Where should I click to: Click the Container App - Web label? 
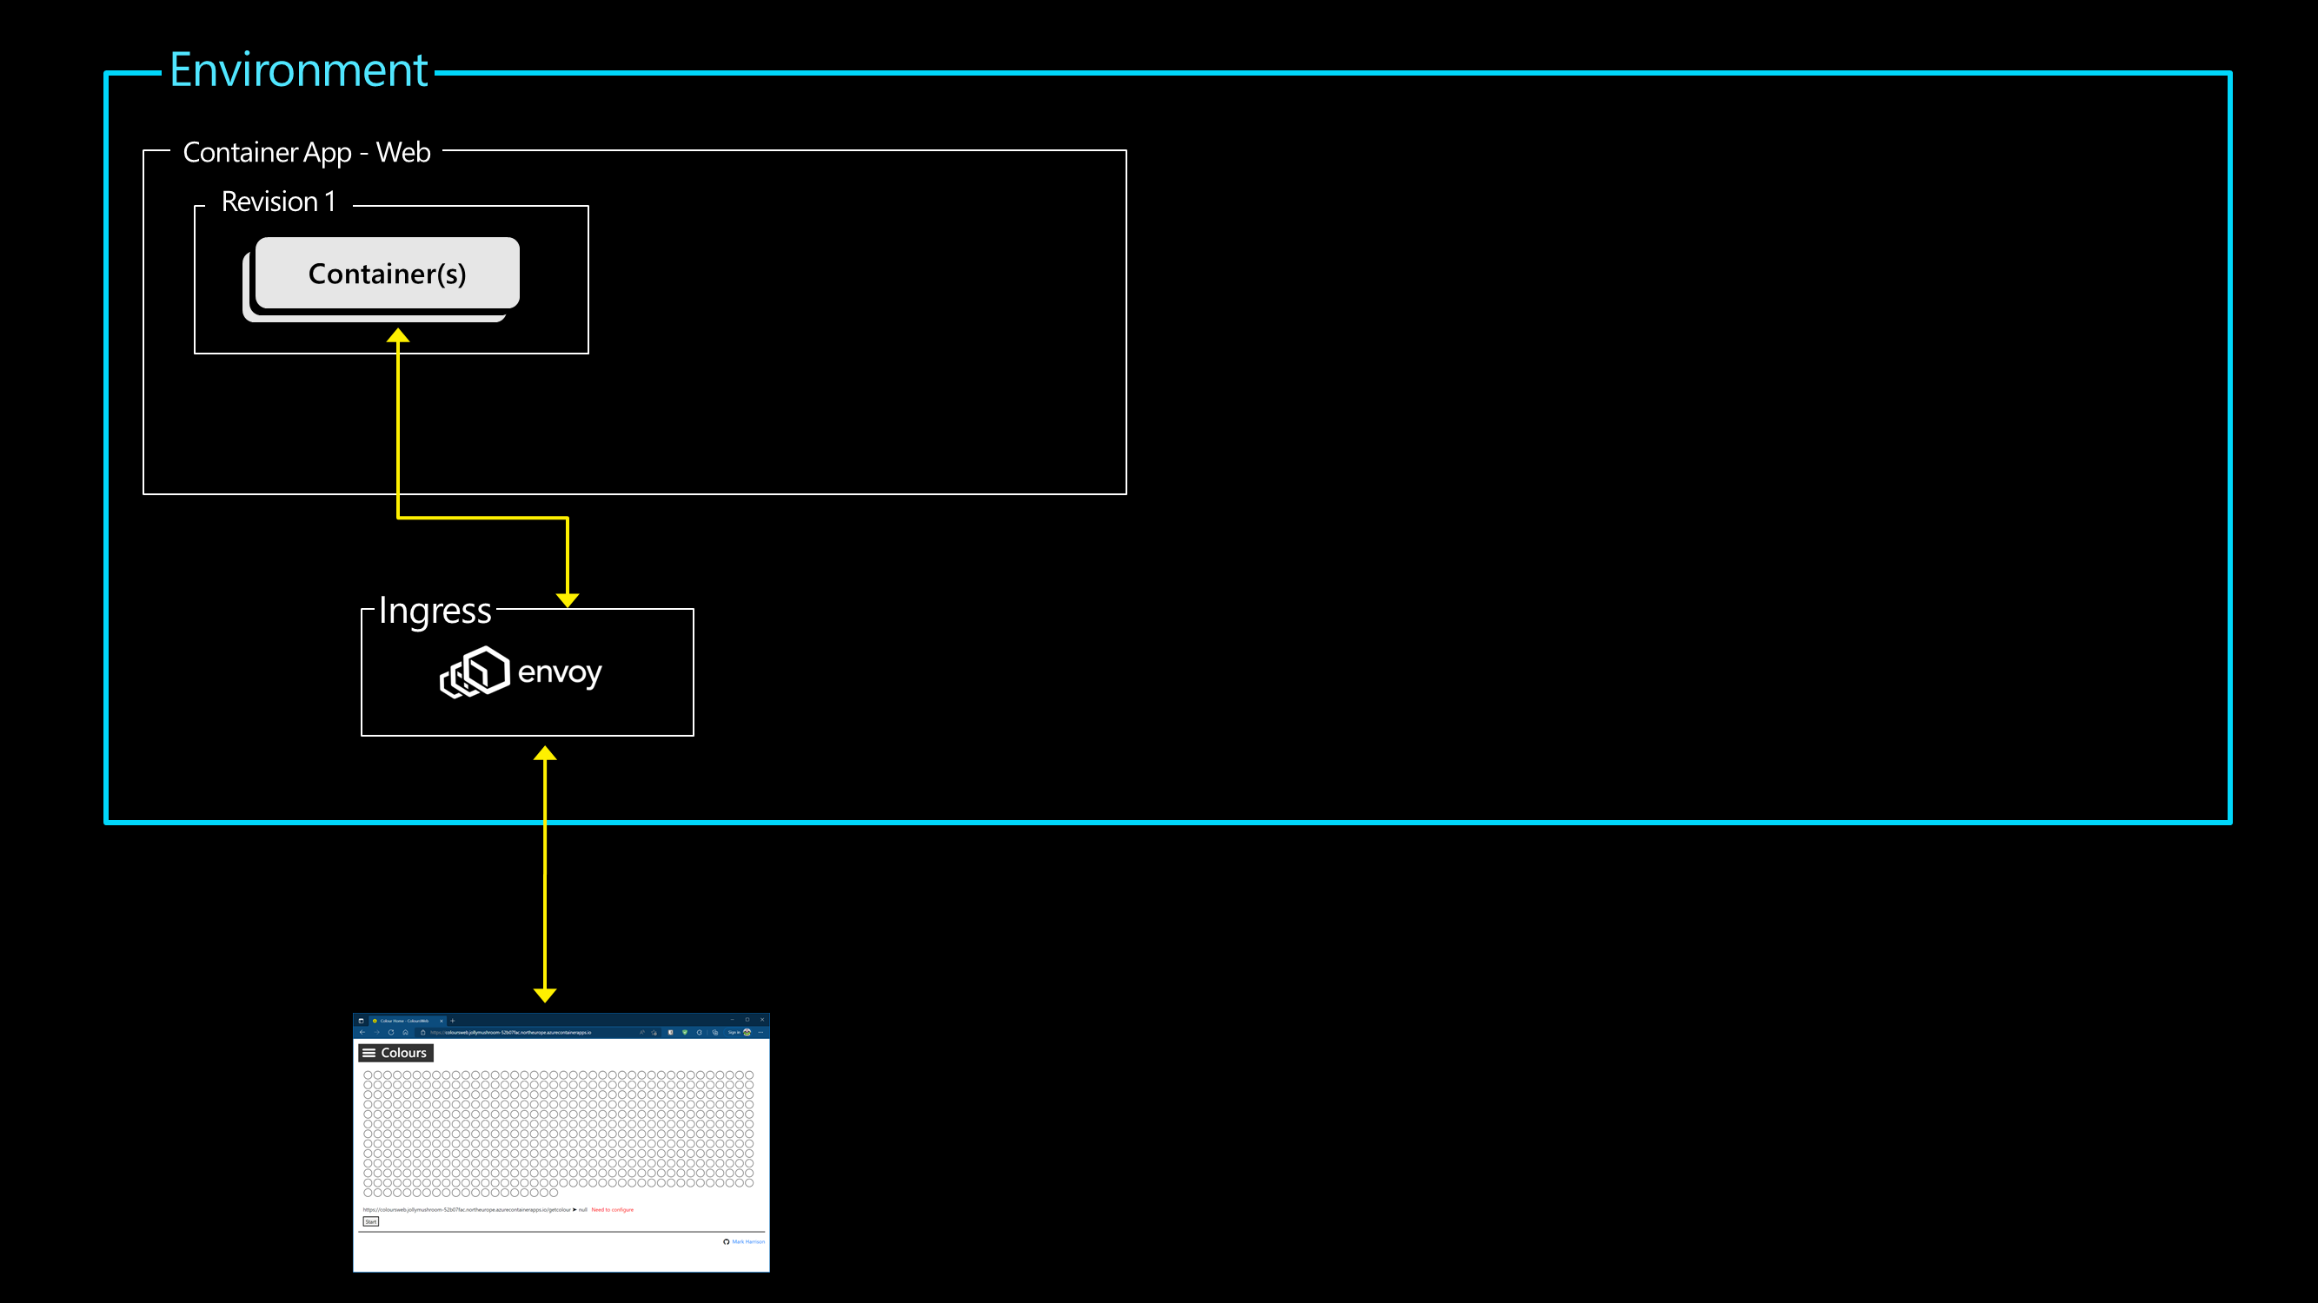pos(306,152)
